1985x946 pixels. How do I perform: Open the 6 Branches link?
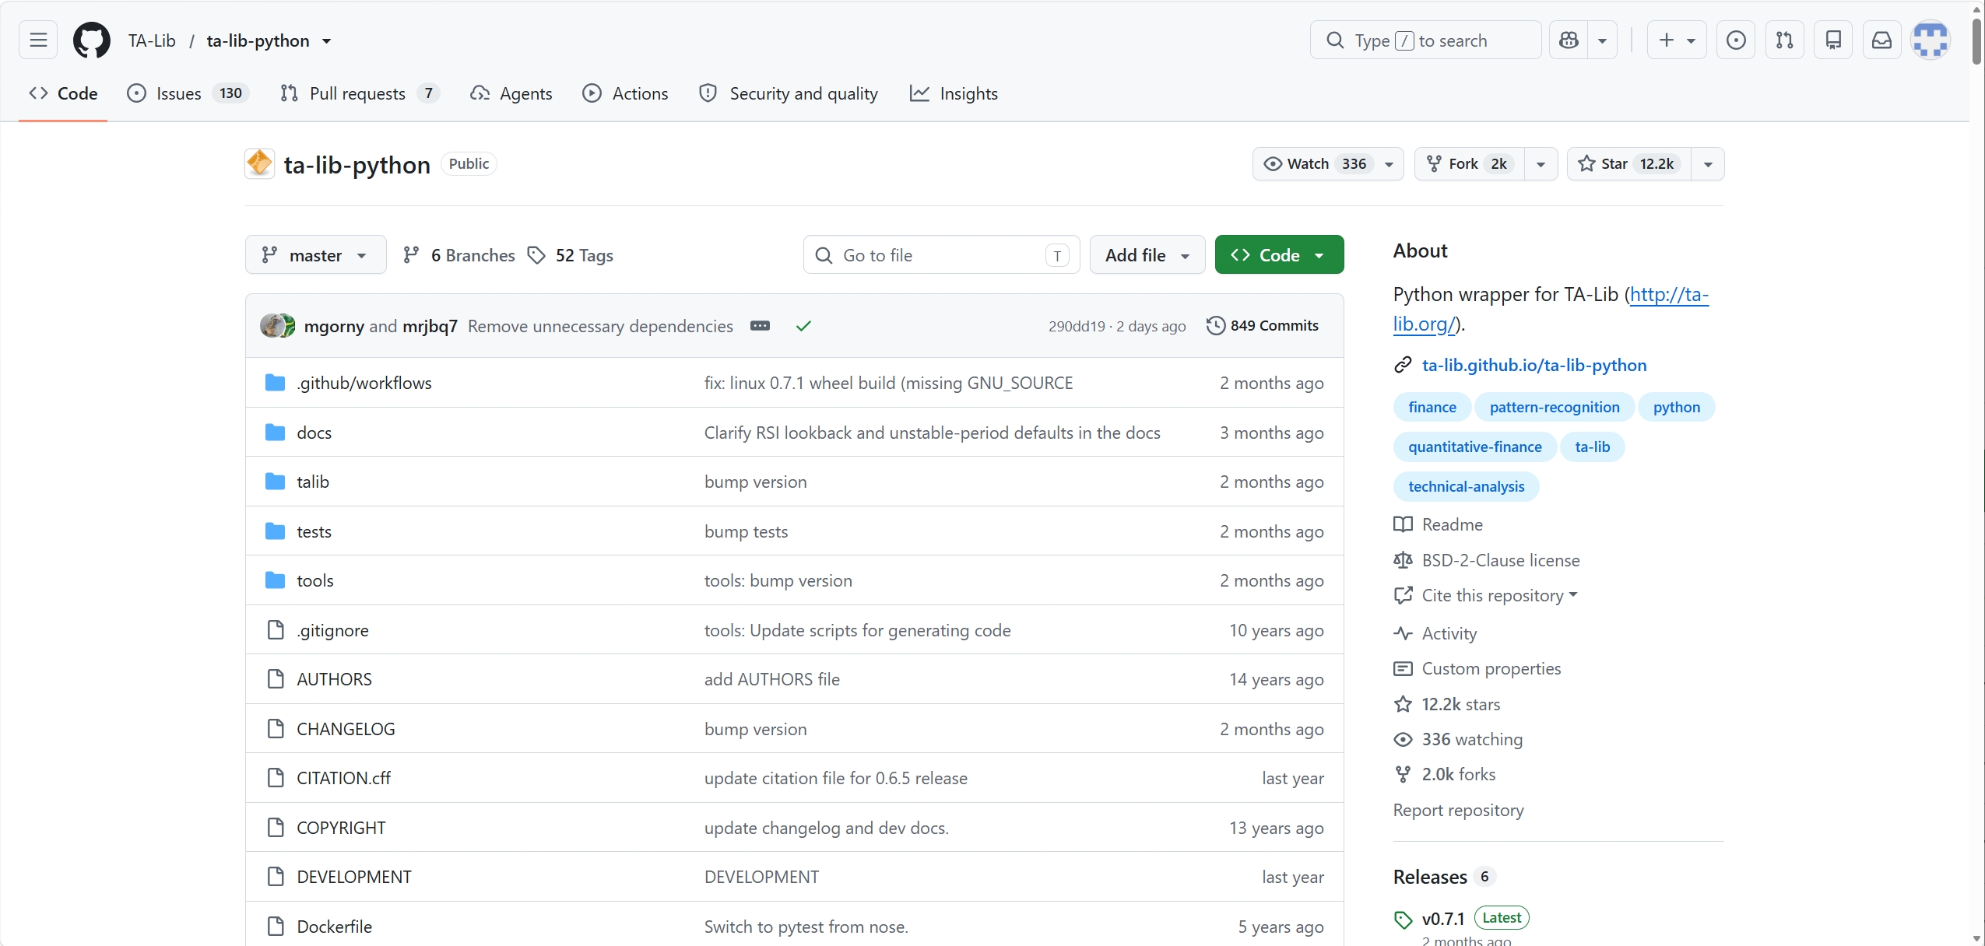[458, 254]
